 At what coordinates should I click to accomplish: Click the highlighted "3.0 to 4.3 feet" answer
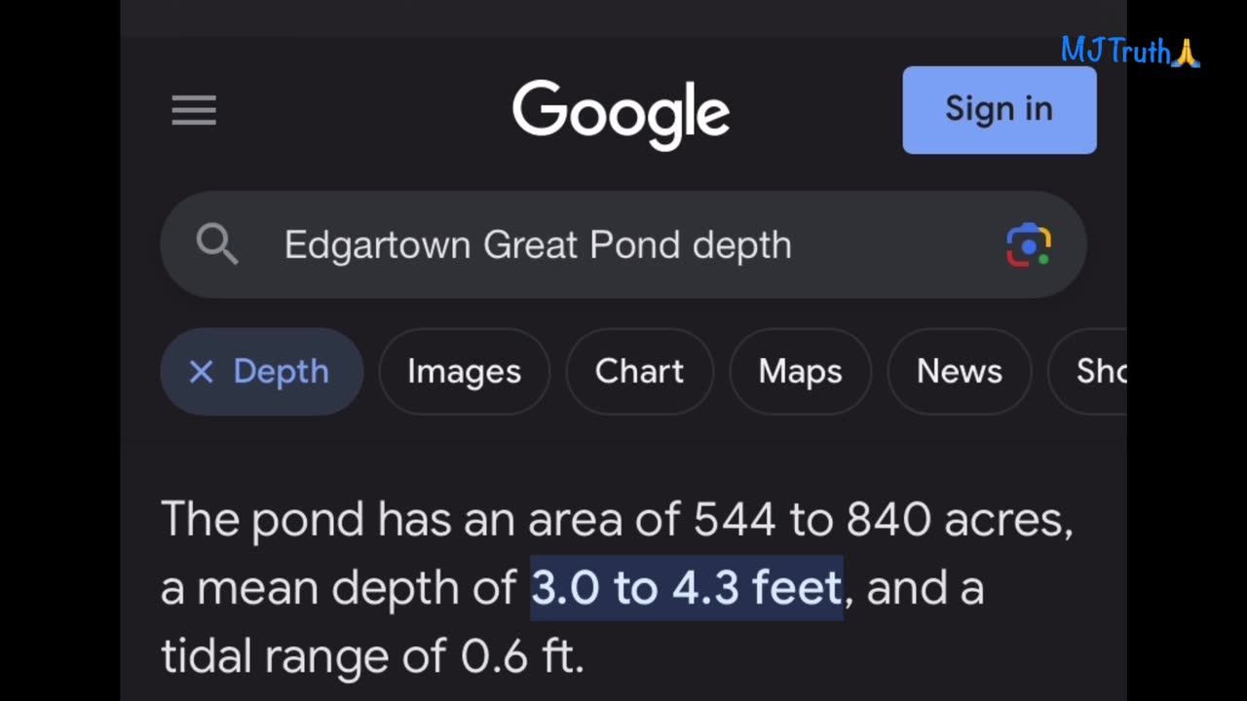click(686, 588)
